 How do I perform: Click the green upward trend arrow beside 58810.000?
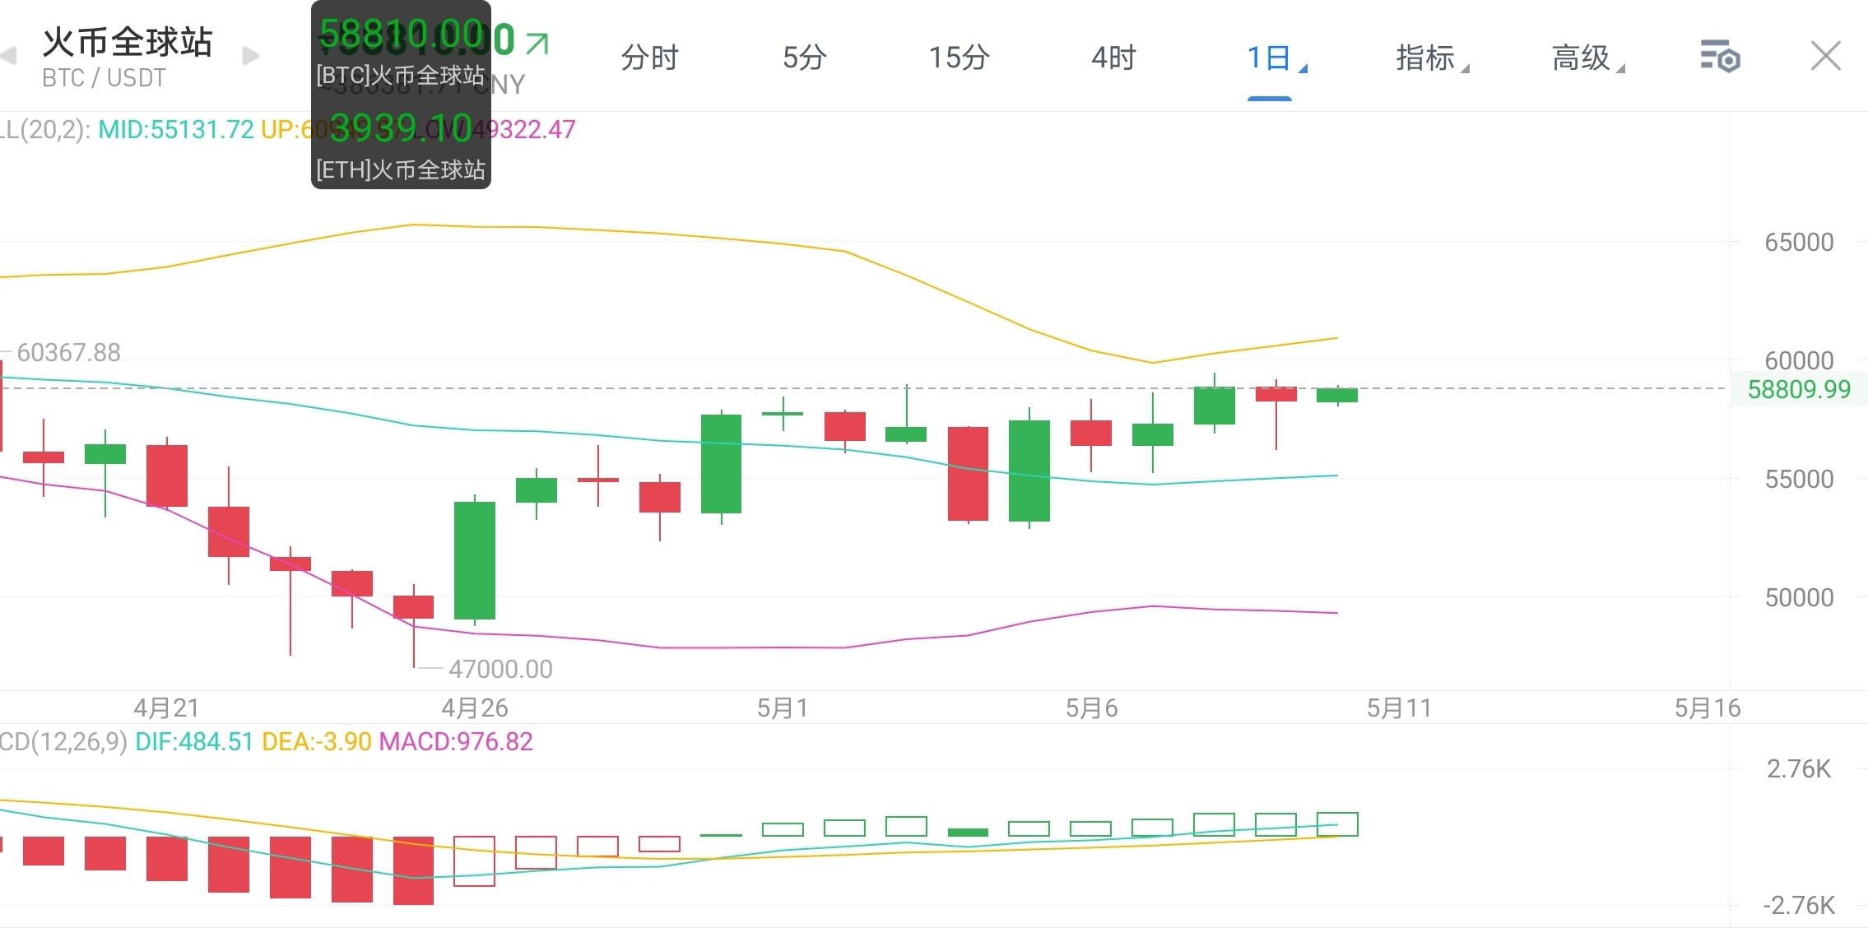click(x=538, y=45)
